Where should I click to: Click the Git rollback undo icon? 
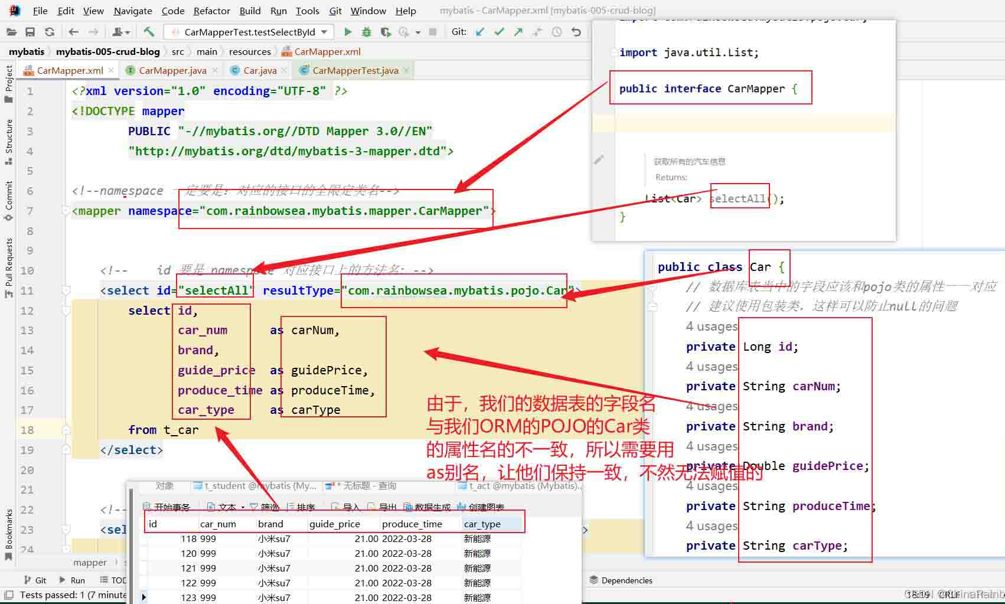tap(576, 32)
